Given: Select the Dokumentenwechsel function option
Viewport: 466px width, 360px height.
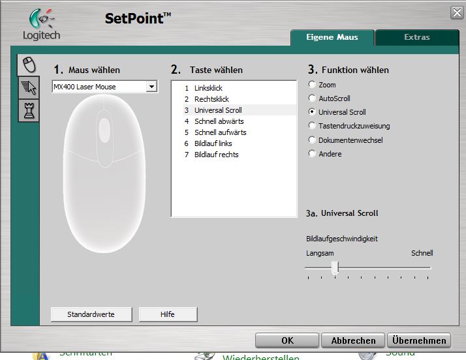Looking at the screenshot, I should pos(313,140).
